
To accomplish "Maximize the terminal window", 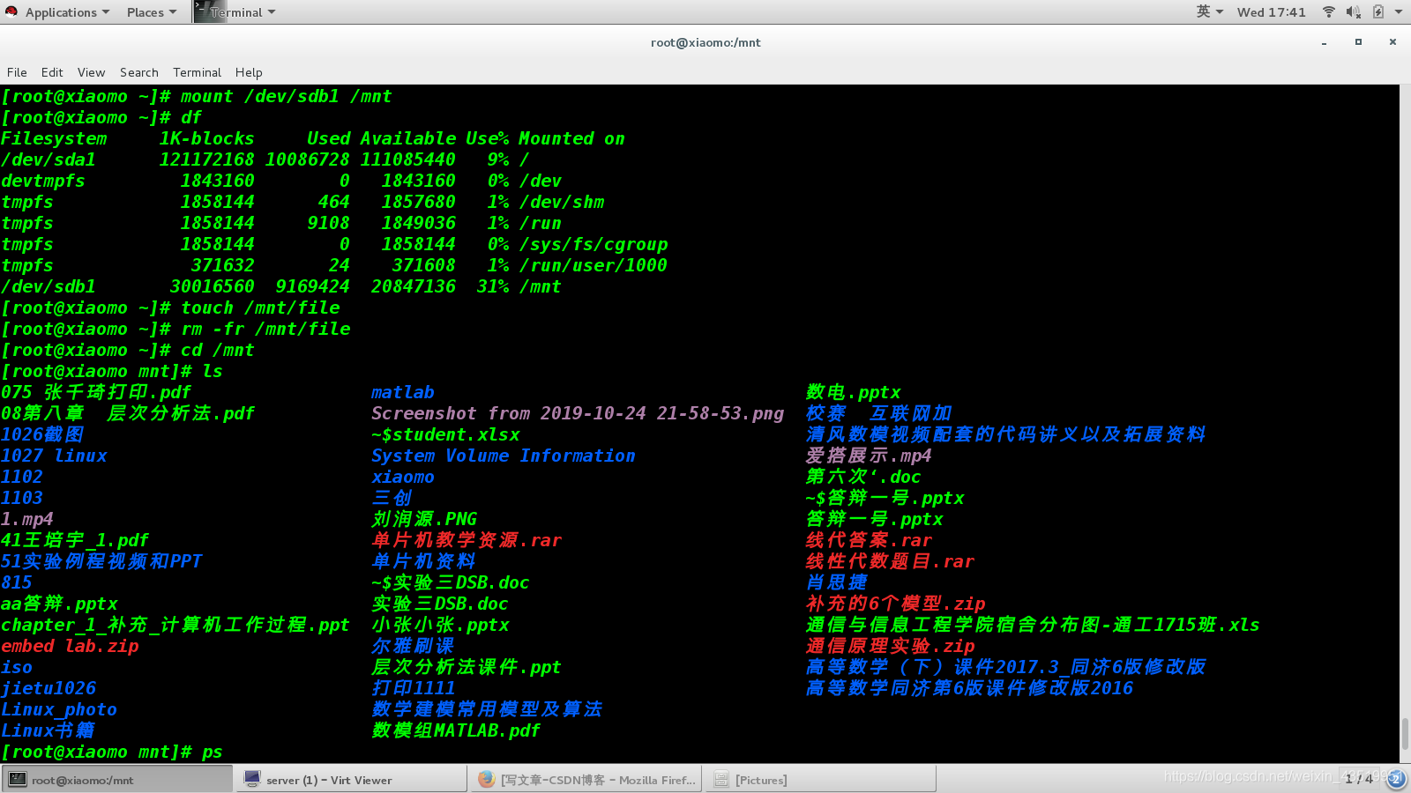I will [x=1358, y=41].
